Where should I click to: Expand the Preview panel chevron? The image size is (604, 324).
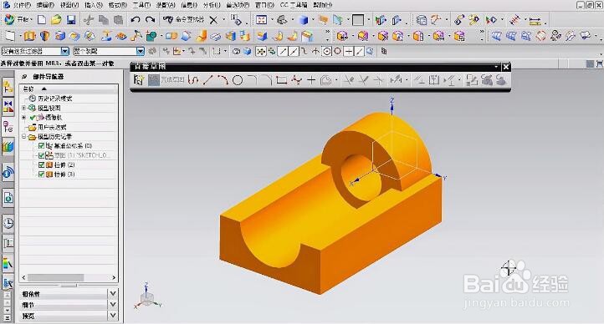(113, 316)
